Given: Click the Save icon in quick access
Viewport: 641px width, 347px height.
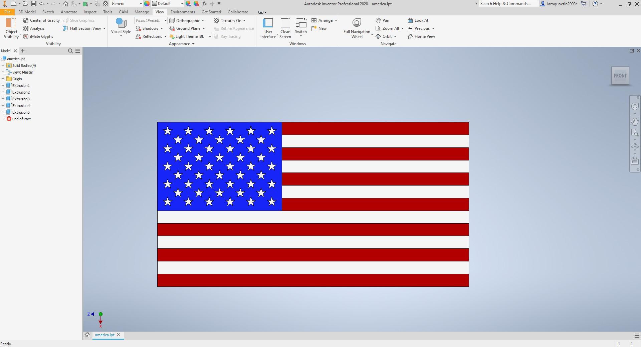Looking at the screenshot, I should (34, 4).
